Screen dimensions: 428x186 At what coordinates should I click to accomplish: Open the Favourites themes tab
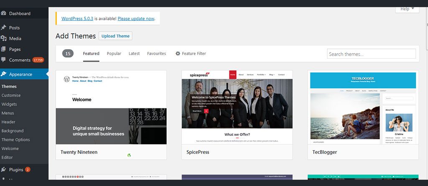point(156,54)
